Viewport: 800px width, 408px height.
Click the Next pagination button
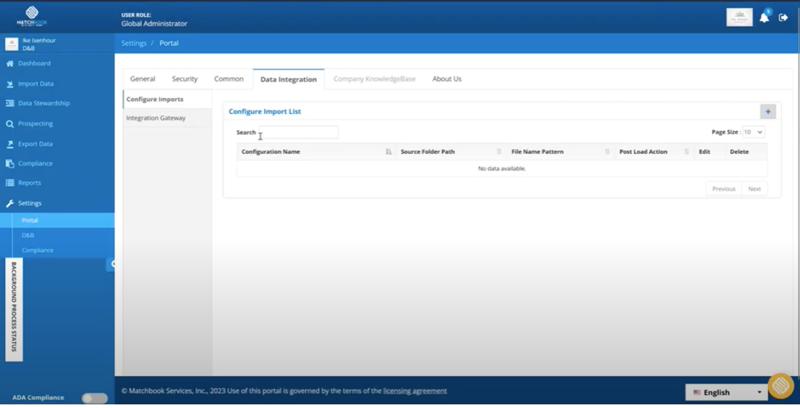pos(754,189)
